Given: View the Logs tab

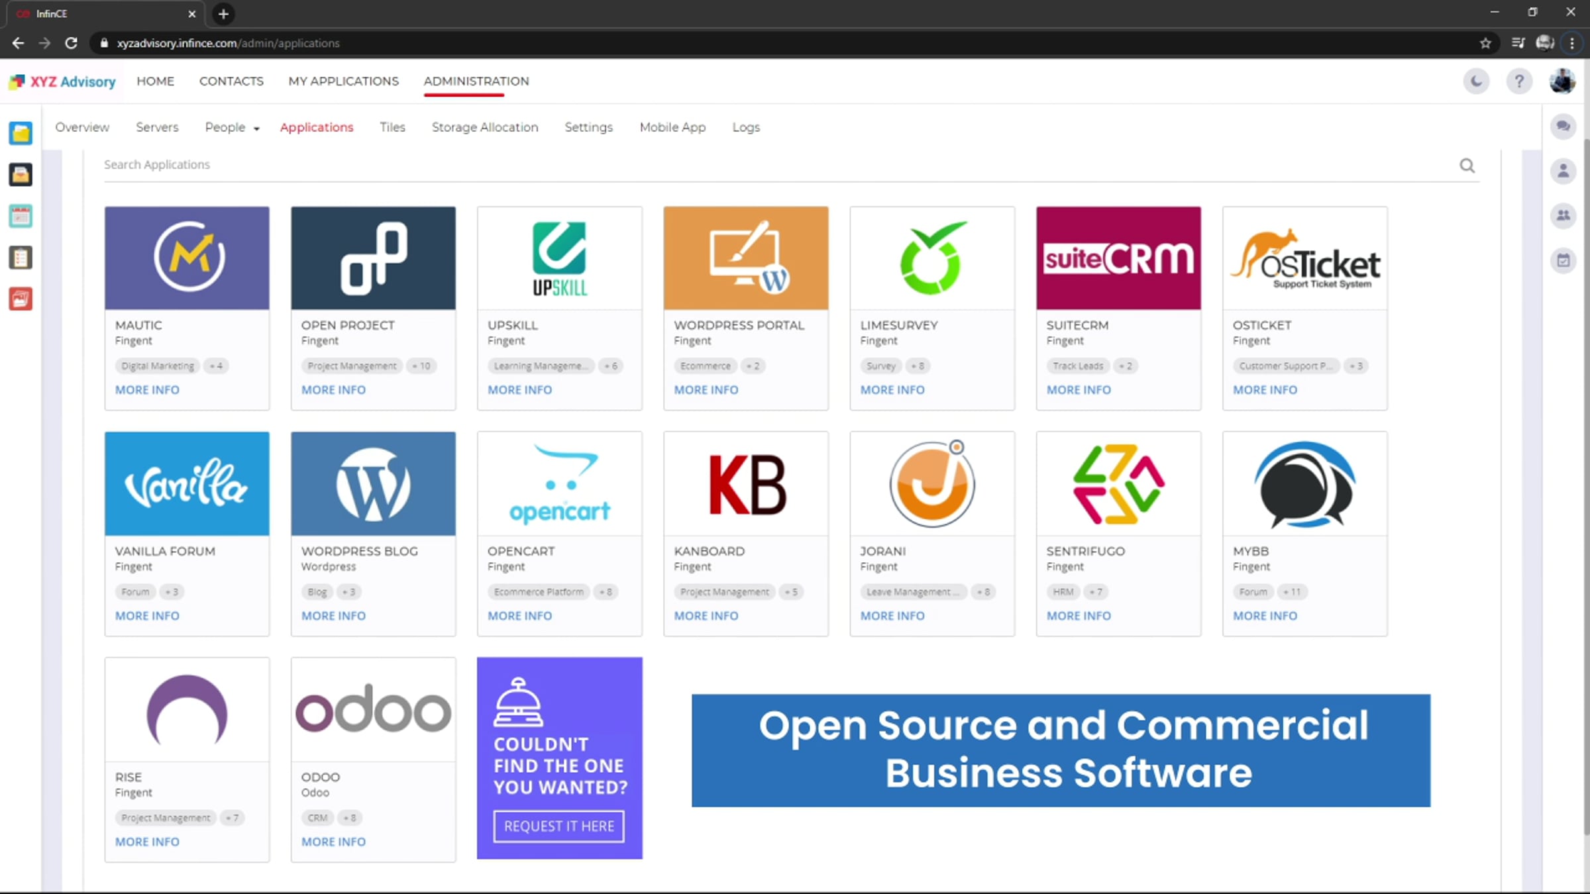Looking at the screenshot, I should coord(746,127).
